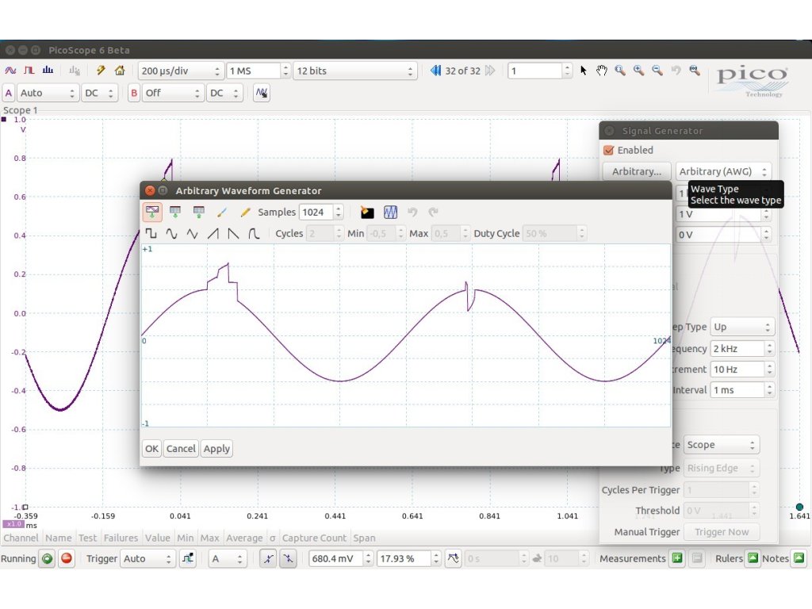The height and width of the screenshot is (609, 812).
Task: Open channel B Off range dropdown
Action: [x=172, y=94]
